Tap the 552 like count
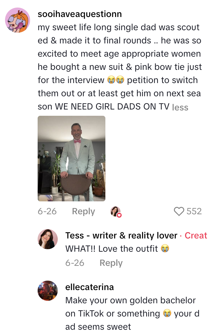 point(194,211)
